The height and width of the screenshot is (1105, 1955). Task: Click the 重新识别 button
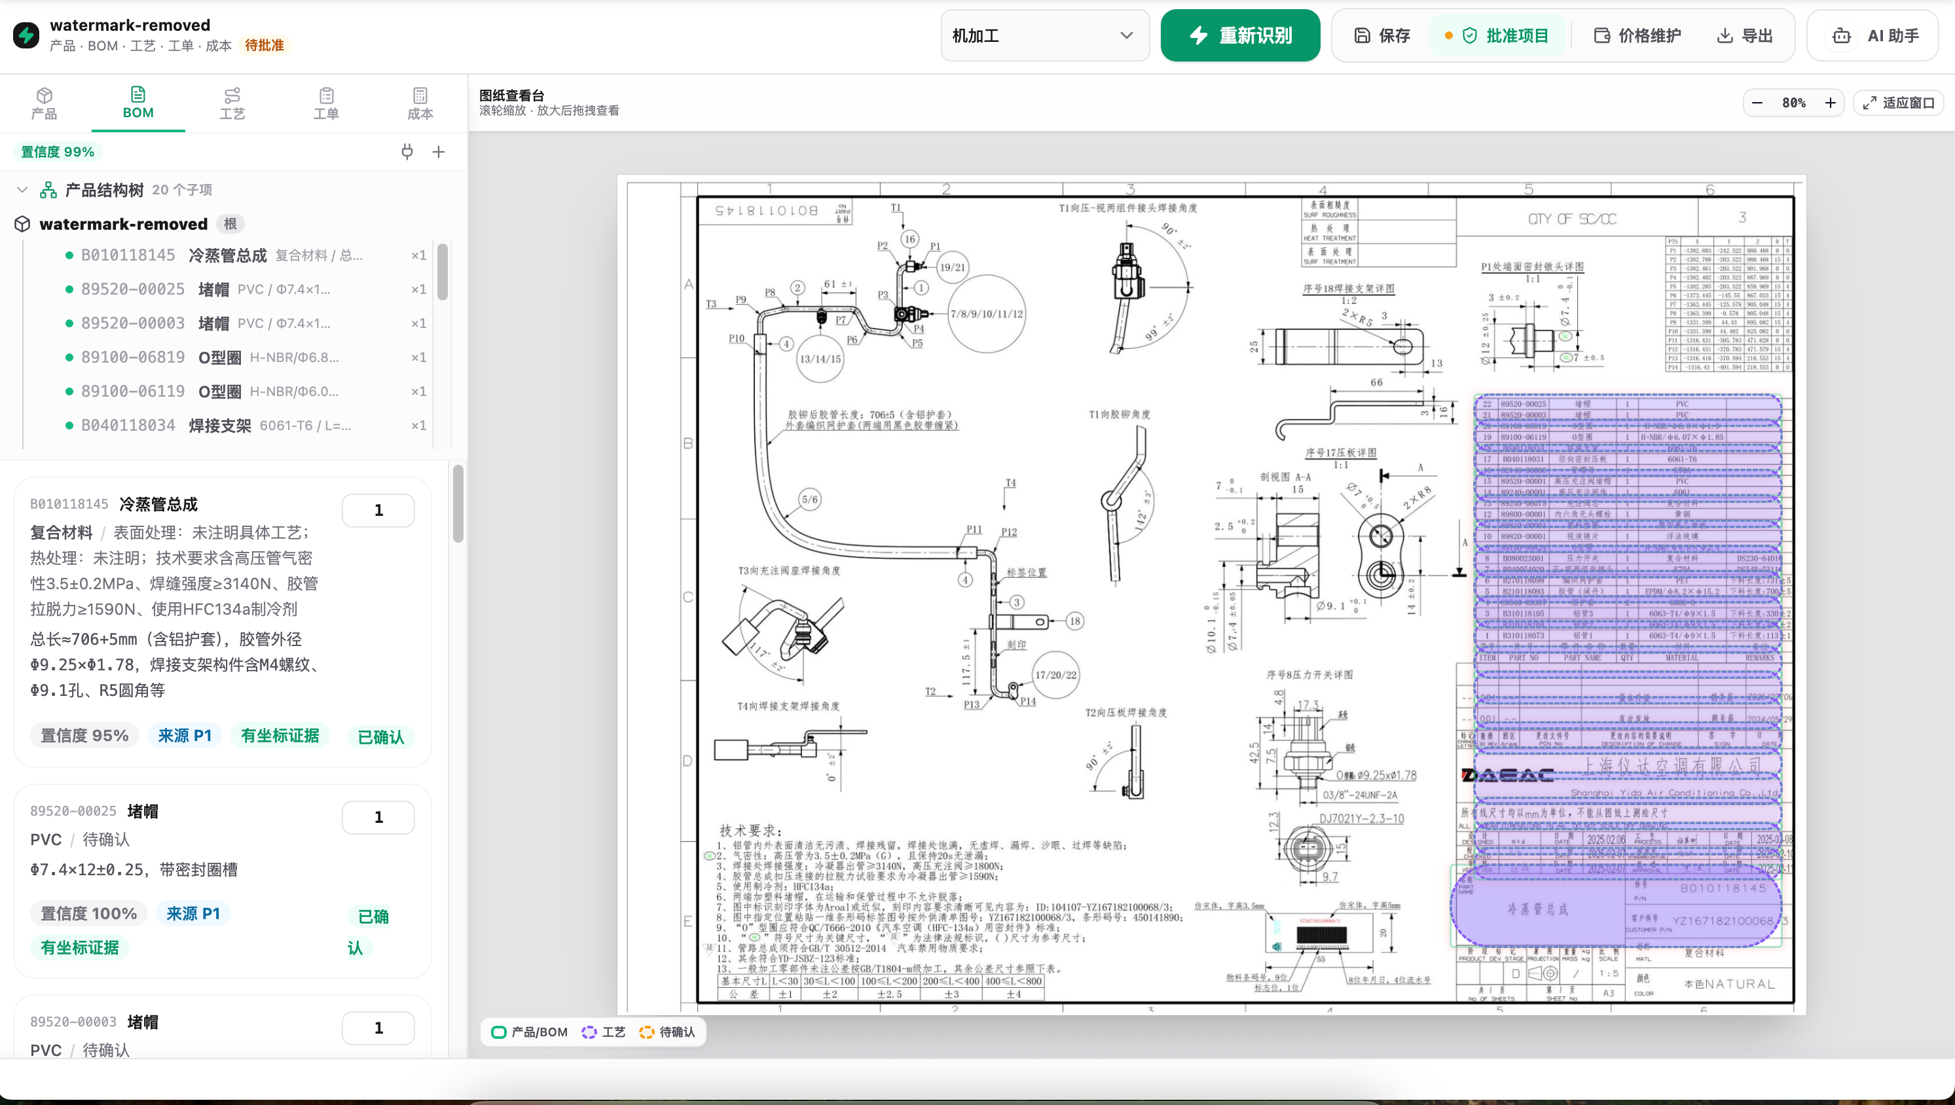click(x=1240, y=35)
